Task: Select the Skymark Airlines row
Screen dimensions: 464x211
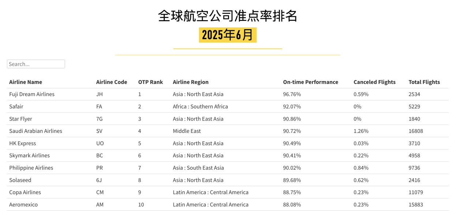Action: click(228, 156)
